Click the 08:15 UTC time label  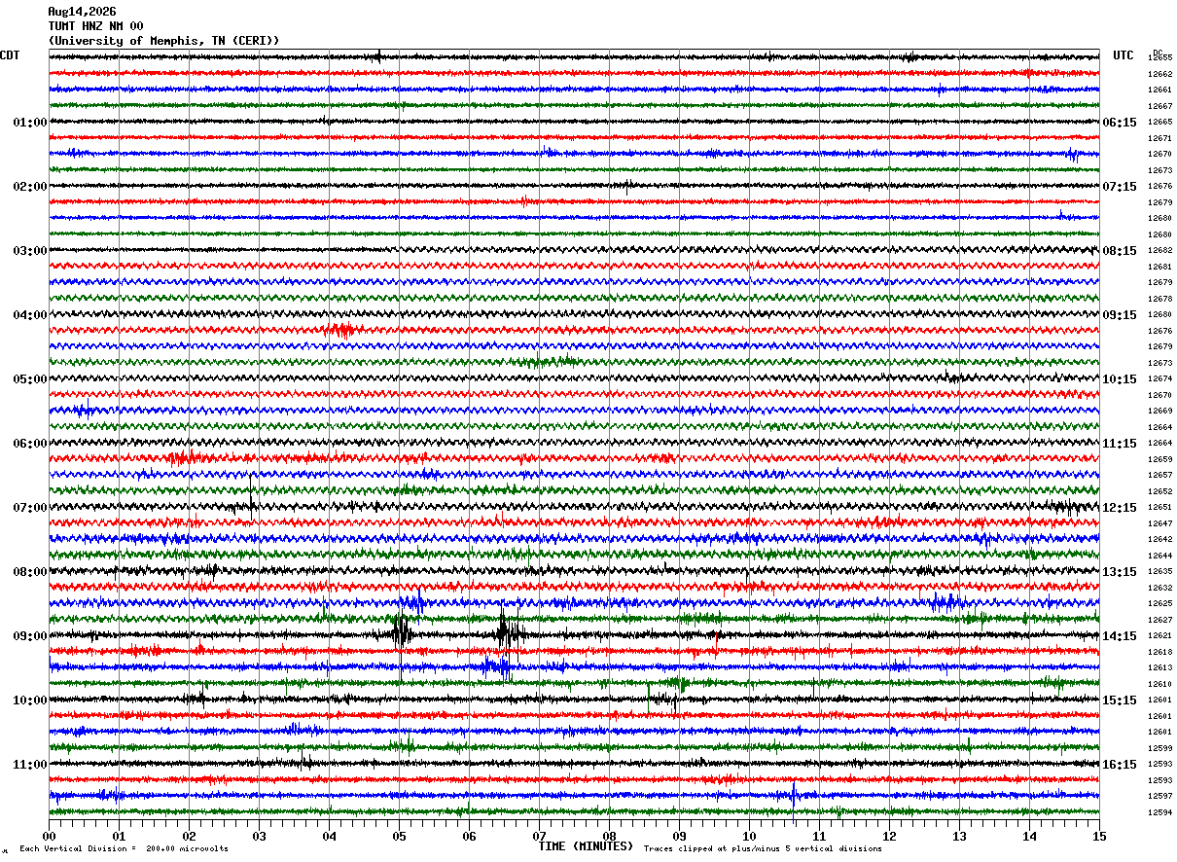pos(1120,251)
